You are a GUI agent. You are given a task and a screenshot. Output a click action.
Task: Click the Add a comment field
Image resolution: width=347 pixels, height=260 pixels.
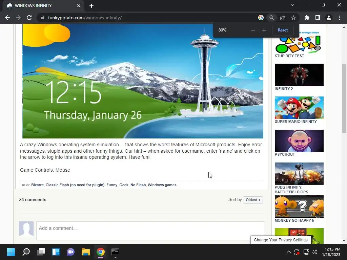(150, 231)
